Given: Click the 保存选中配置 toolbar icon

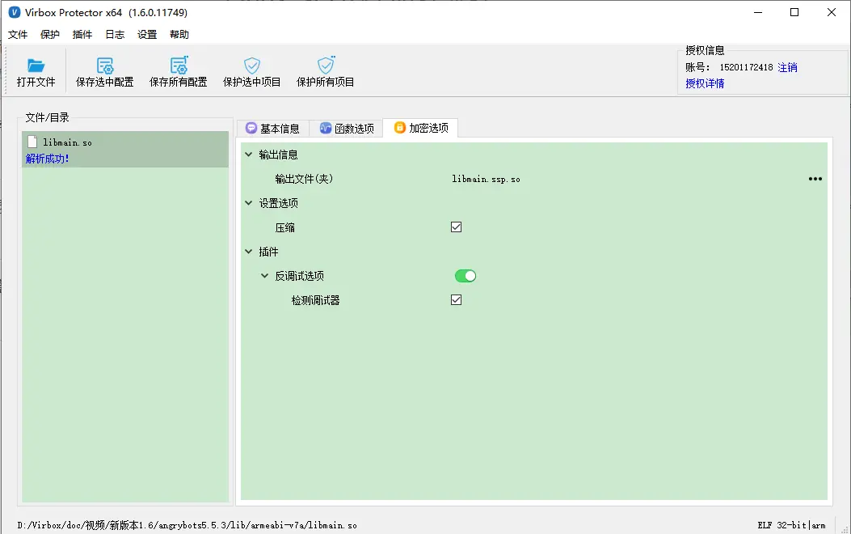Looking at the screenshot, I should pyautogui.click(x=105, y=66).
